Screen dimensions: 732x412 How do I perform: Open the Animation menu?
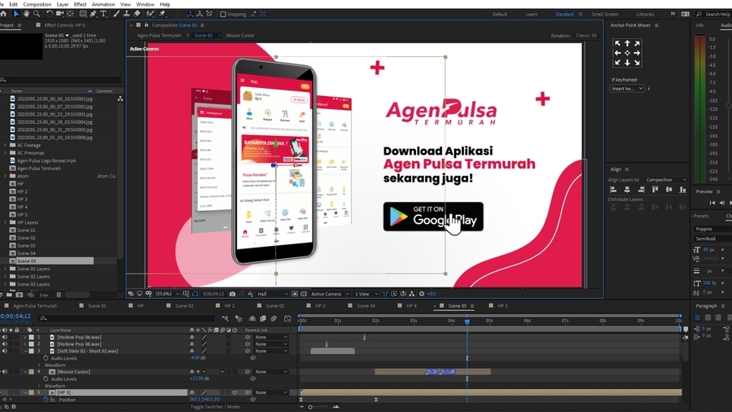pos(103,4)
